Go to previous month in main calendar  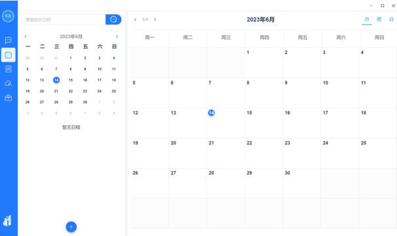pos(135,20)
